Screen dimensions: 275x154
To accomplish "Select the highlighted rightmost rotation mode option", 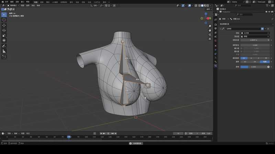I will [x=265, y=62].
